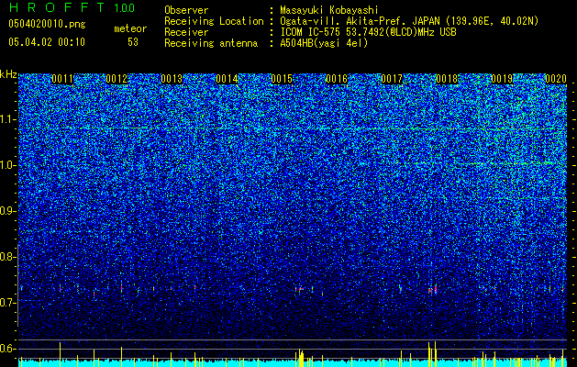Select the filename 0504020010.png
Viewport: 577px width, 367px height.
(x=47, y=24)
